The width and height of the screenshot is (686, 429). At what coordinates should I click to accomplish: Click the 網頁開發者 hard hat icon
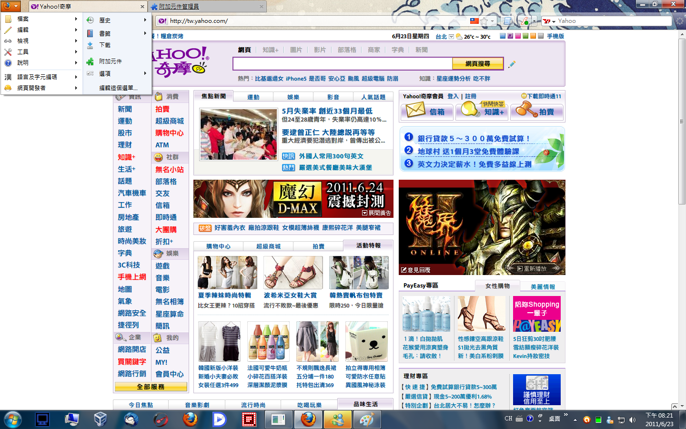click(x=8, y=88)
